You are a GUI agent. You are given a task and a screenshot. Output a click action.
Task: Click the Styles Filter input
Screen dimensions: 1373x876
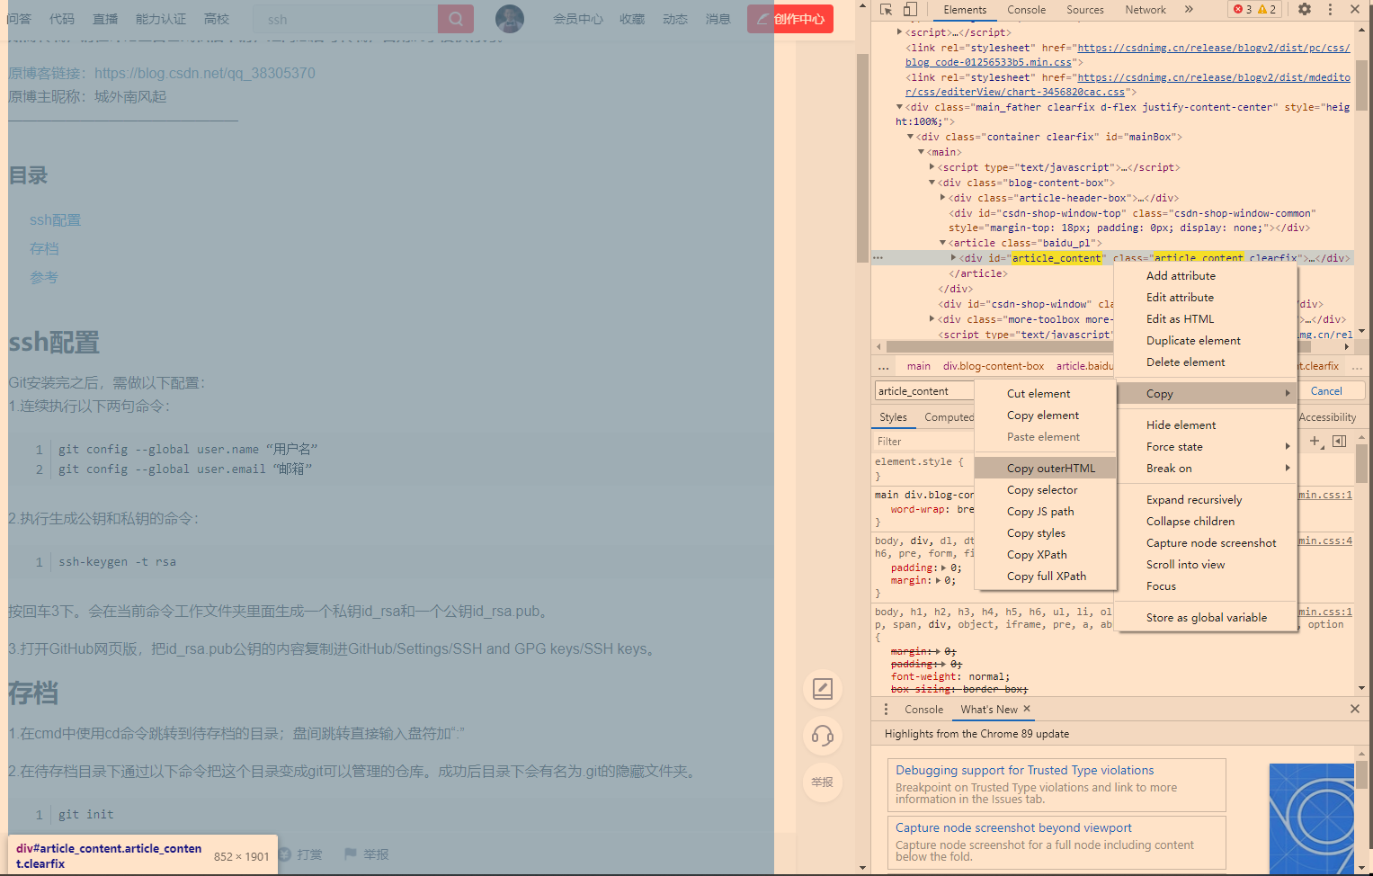pyautogui.click(x=923, y=442)
